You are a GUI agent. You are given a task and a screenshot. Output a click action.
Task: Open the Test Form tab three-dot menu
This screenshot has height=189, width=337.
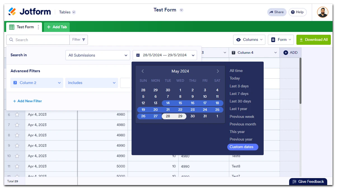39,27
